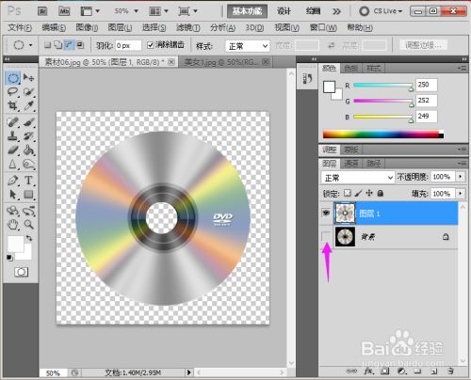Add a layer mask
The image size is (471, 380).
[x=385, y=372]
